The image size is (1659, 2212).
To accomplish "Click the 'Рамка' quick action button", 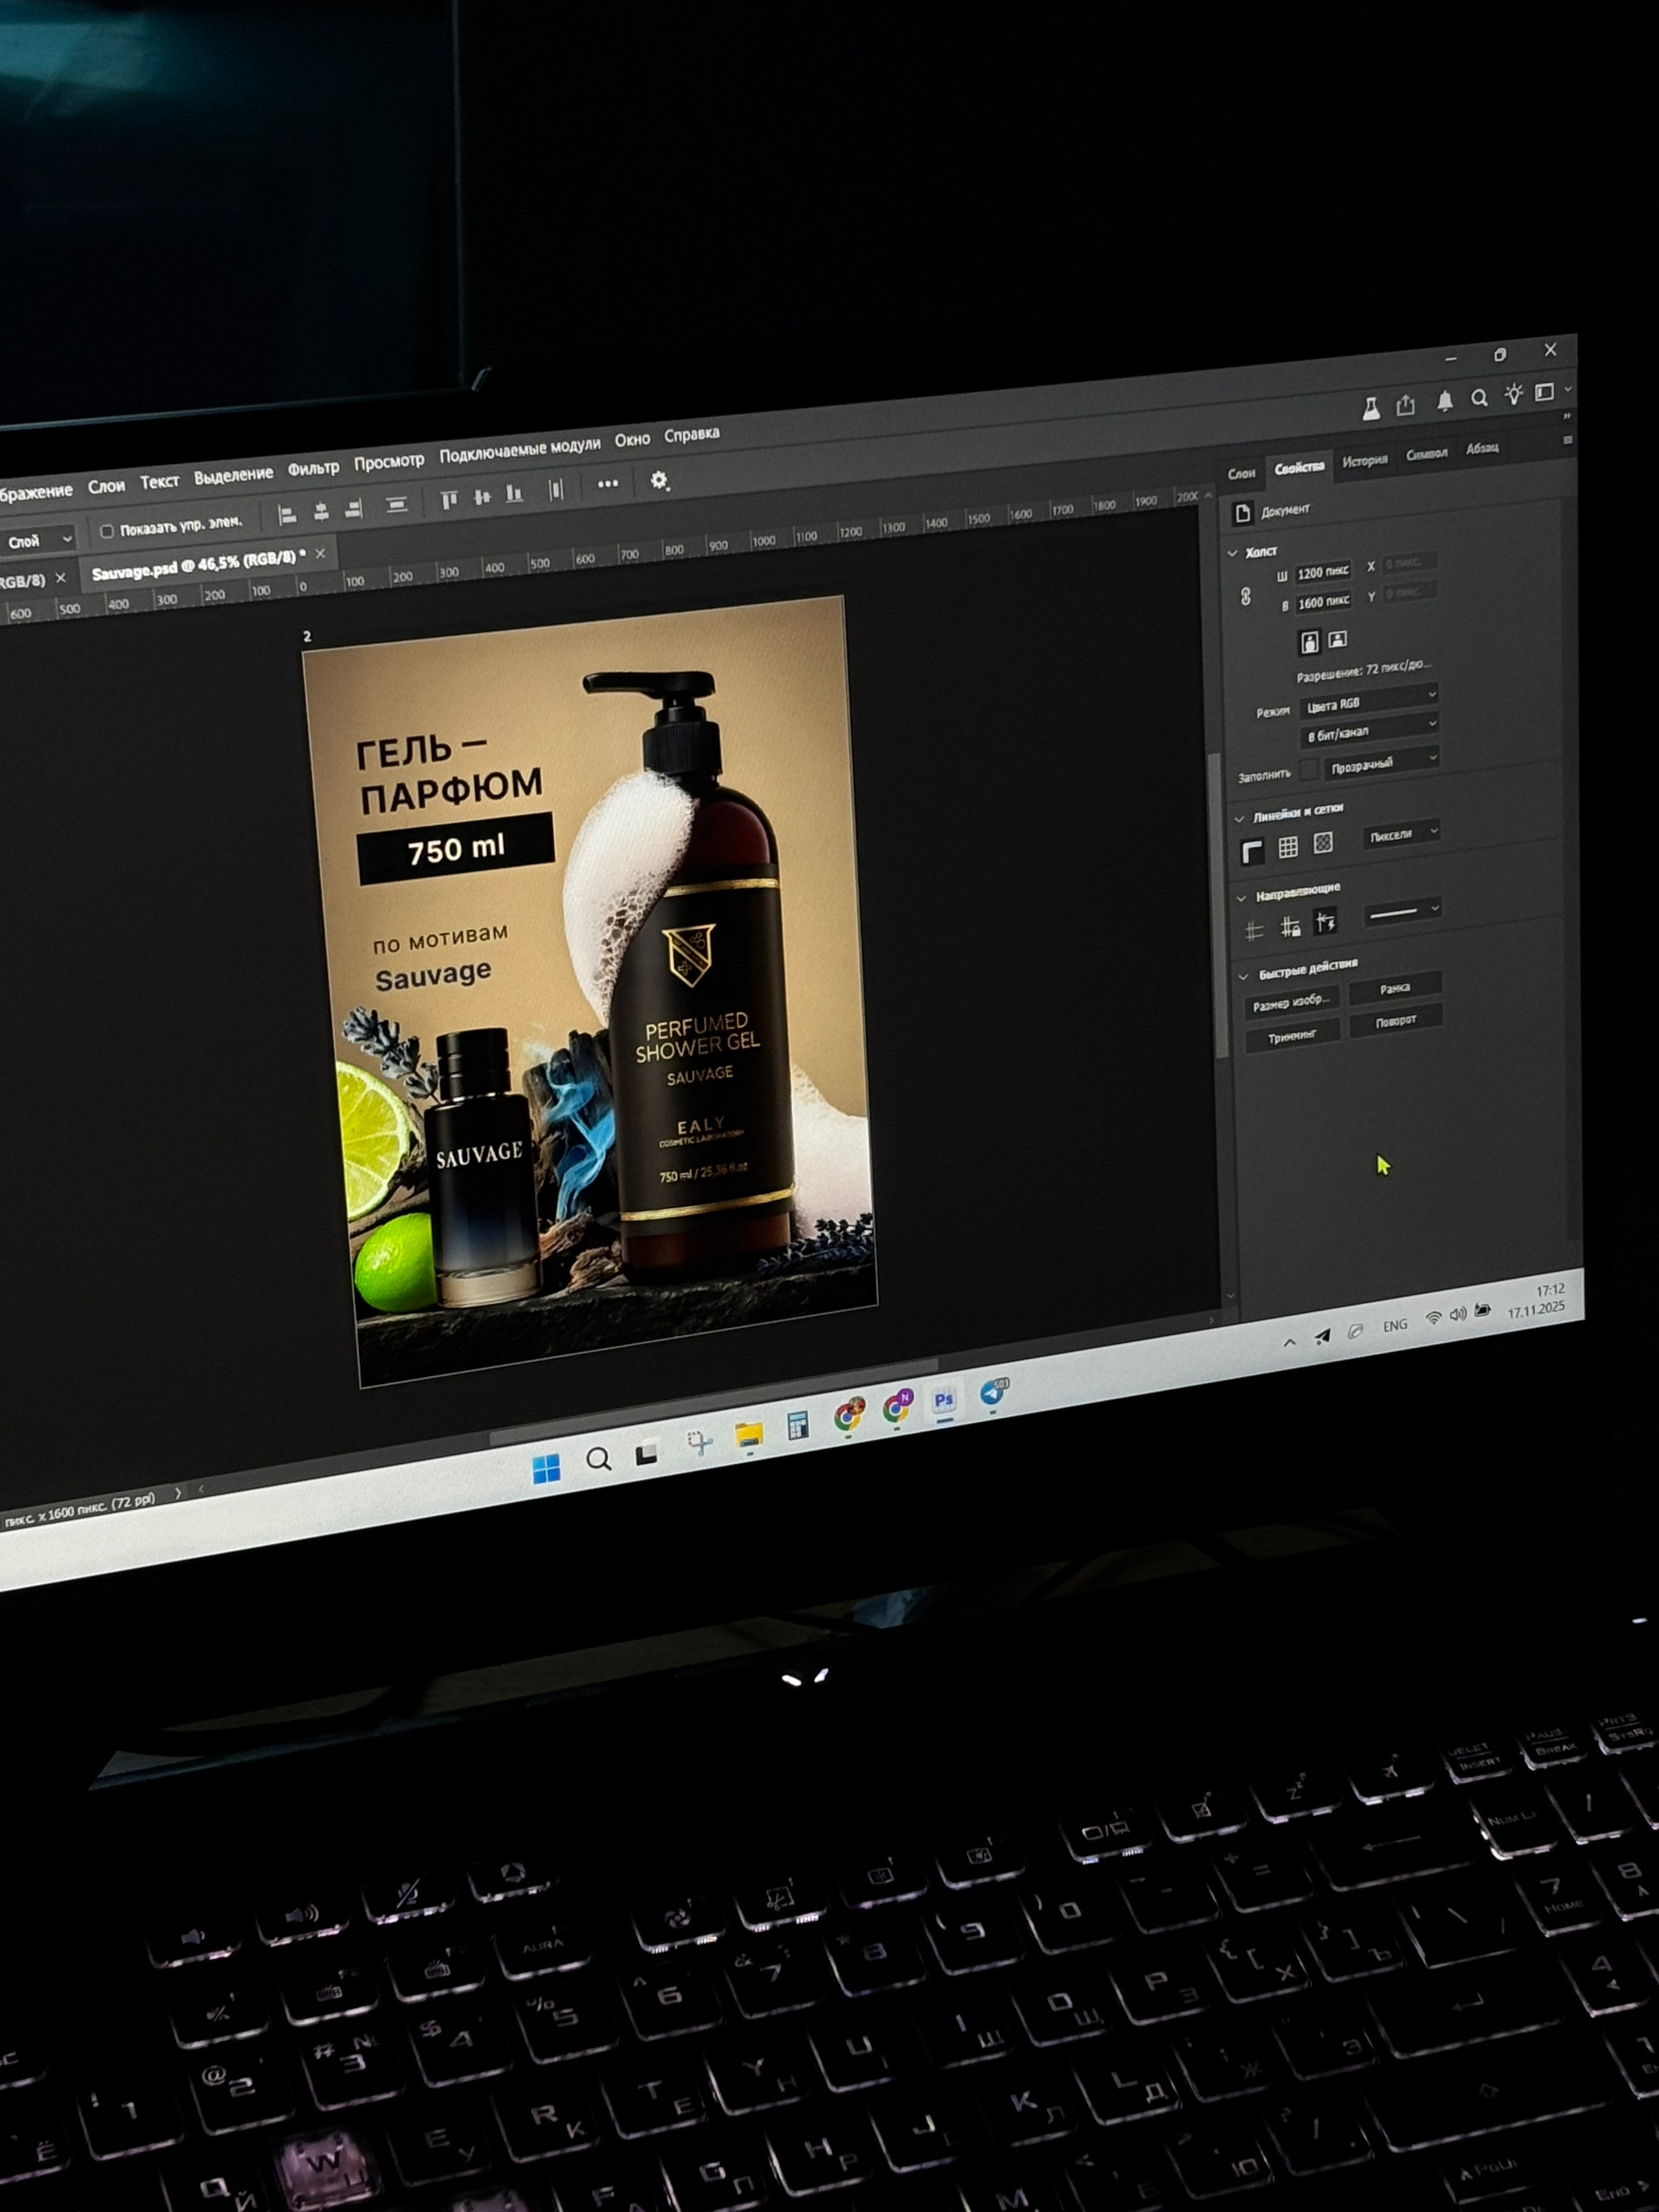I will pos(1395,989).
